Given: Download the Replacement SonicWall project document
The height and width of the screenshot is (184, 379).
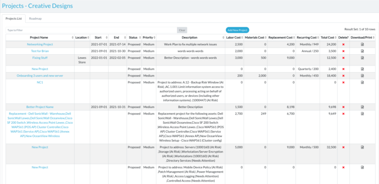Looking at the screenshot, I should click(362, 113).
